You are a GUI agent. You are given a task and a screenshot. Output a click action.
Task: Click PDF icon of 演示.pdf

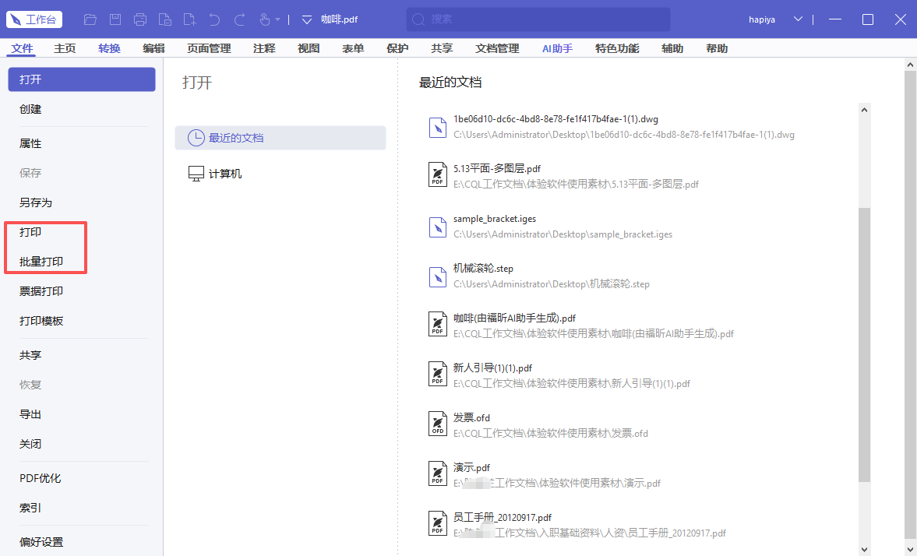(437, 473)
